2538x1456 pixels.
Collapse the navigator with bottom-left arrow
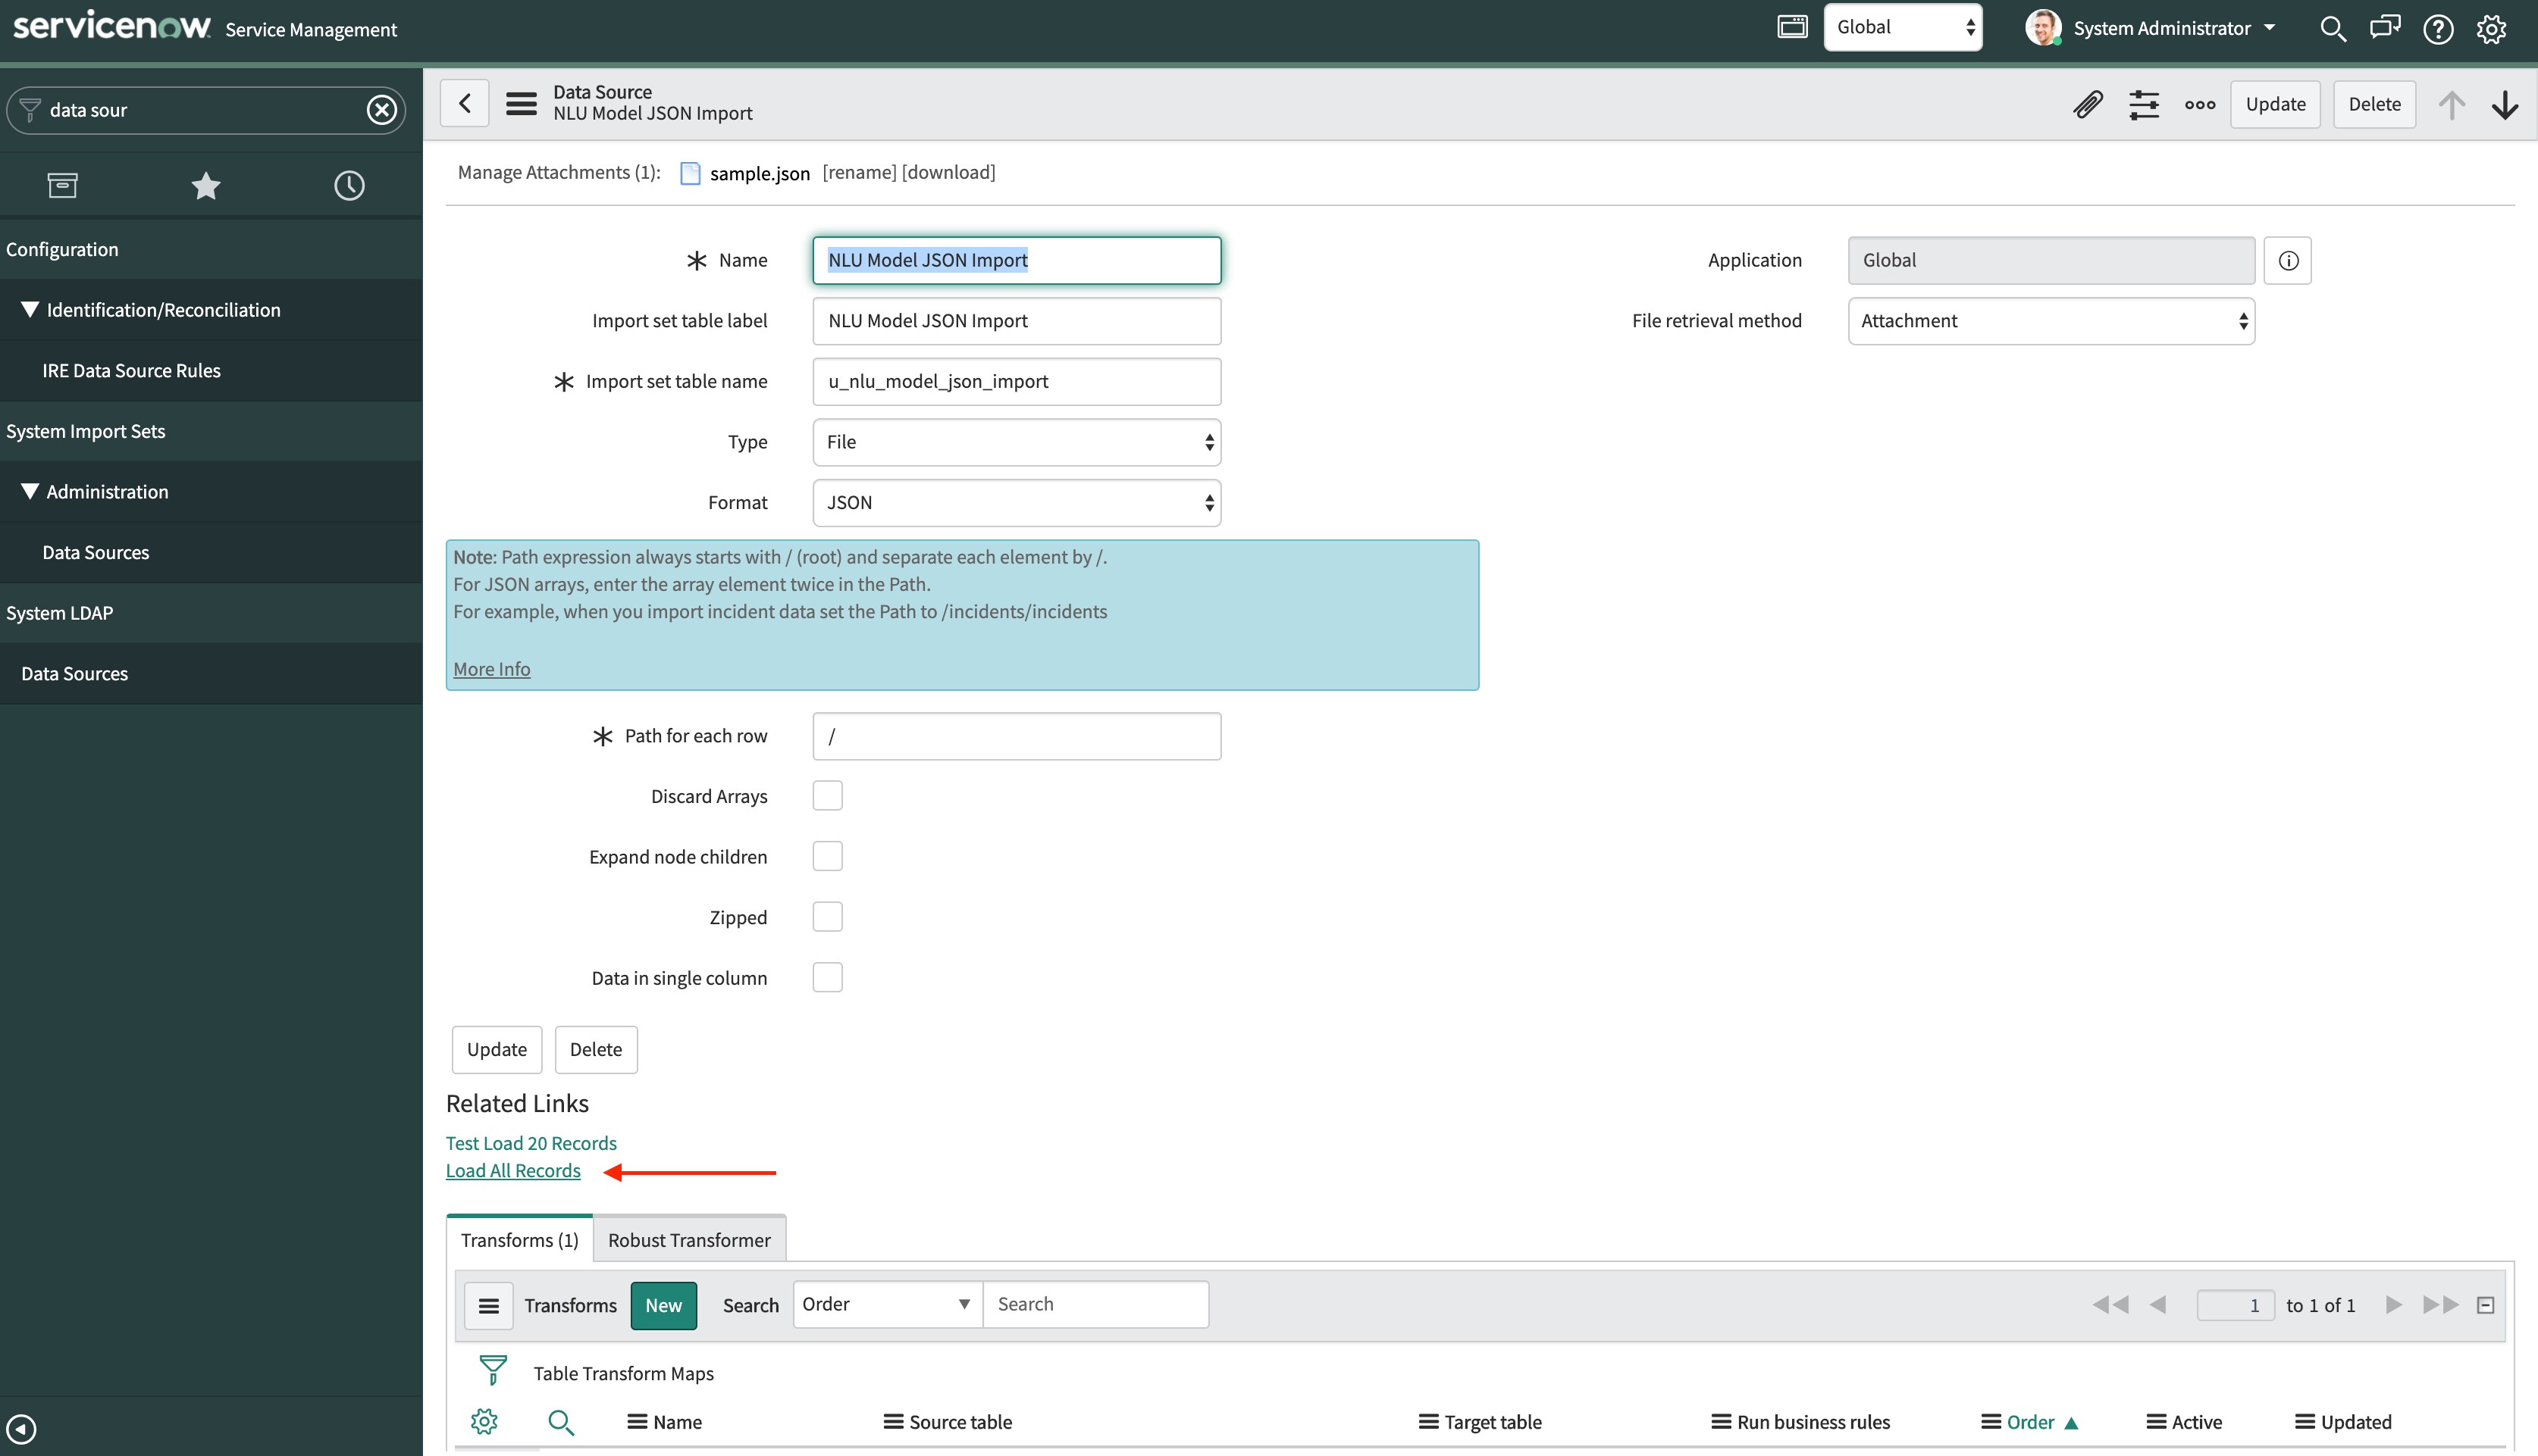click(21, 1428)
